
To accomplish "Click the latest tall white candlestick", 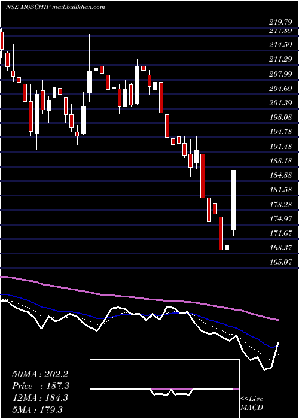I will (x=233, y=199).
